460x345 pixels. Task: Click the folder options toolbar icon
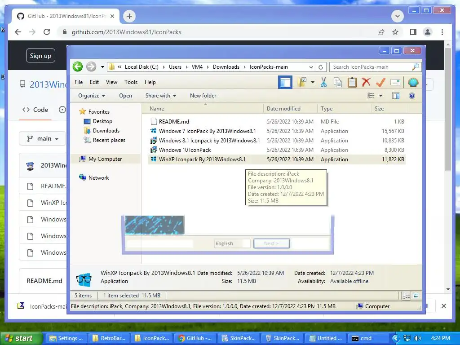[302, 83]
